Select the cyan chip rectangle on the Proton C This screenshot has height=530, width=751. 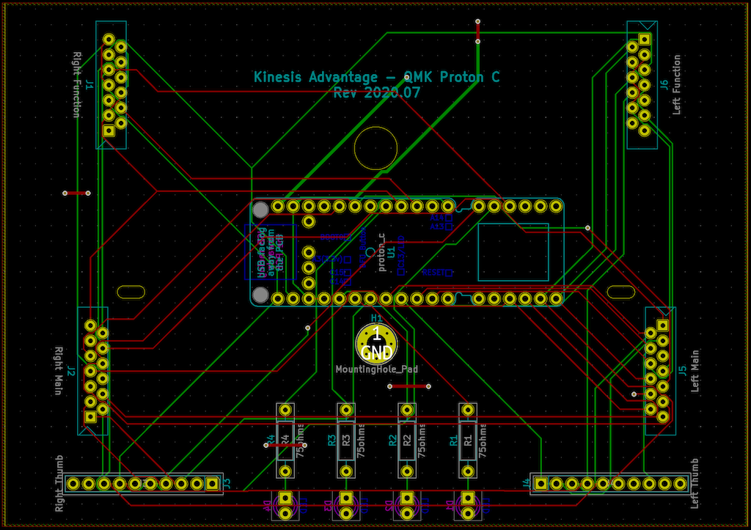tap(513, 252)
